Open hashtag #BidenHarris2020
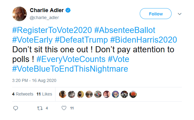The height and width of the screenshot is (120, 194). (143, 40)
